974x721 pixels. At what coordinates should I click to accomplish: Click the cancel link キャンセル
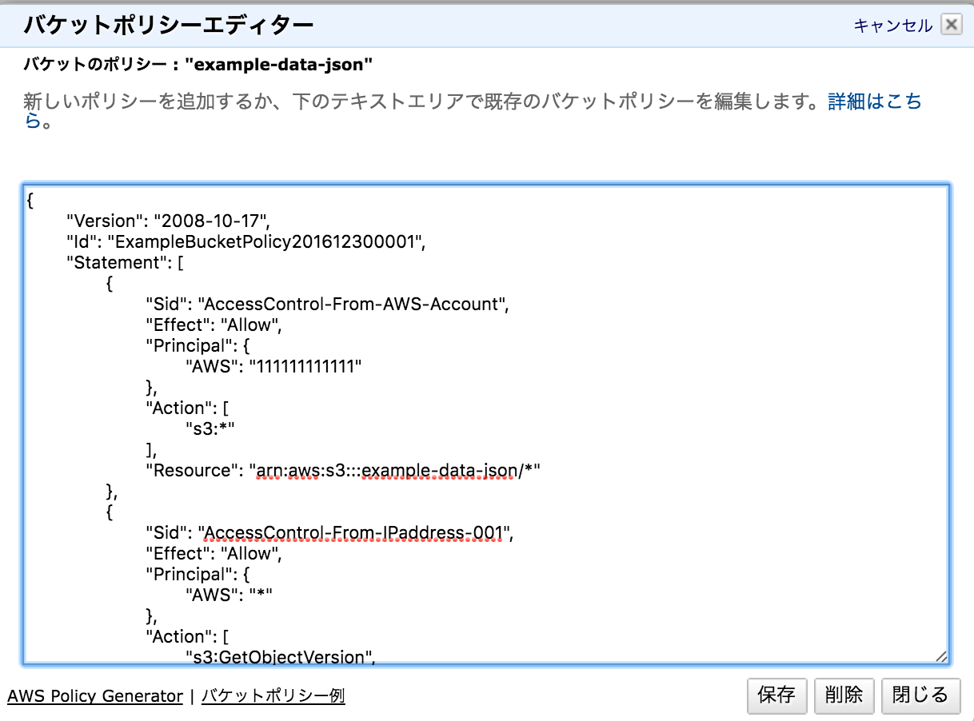point(893,26)
